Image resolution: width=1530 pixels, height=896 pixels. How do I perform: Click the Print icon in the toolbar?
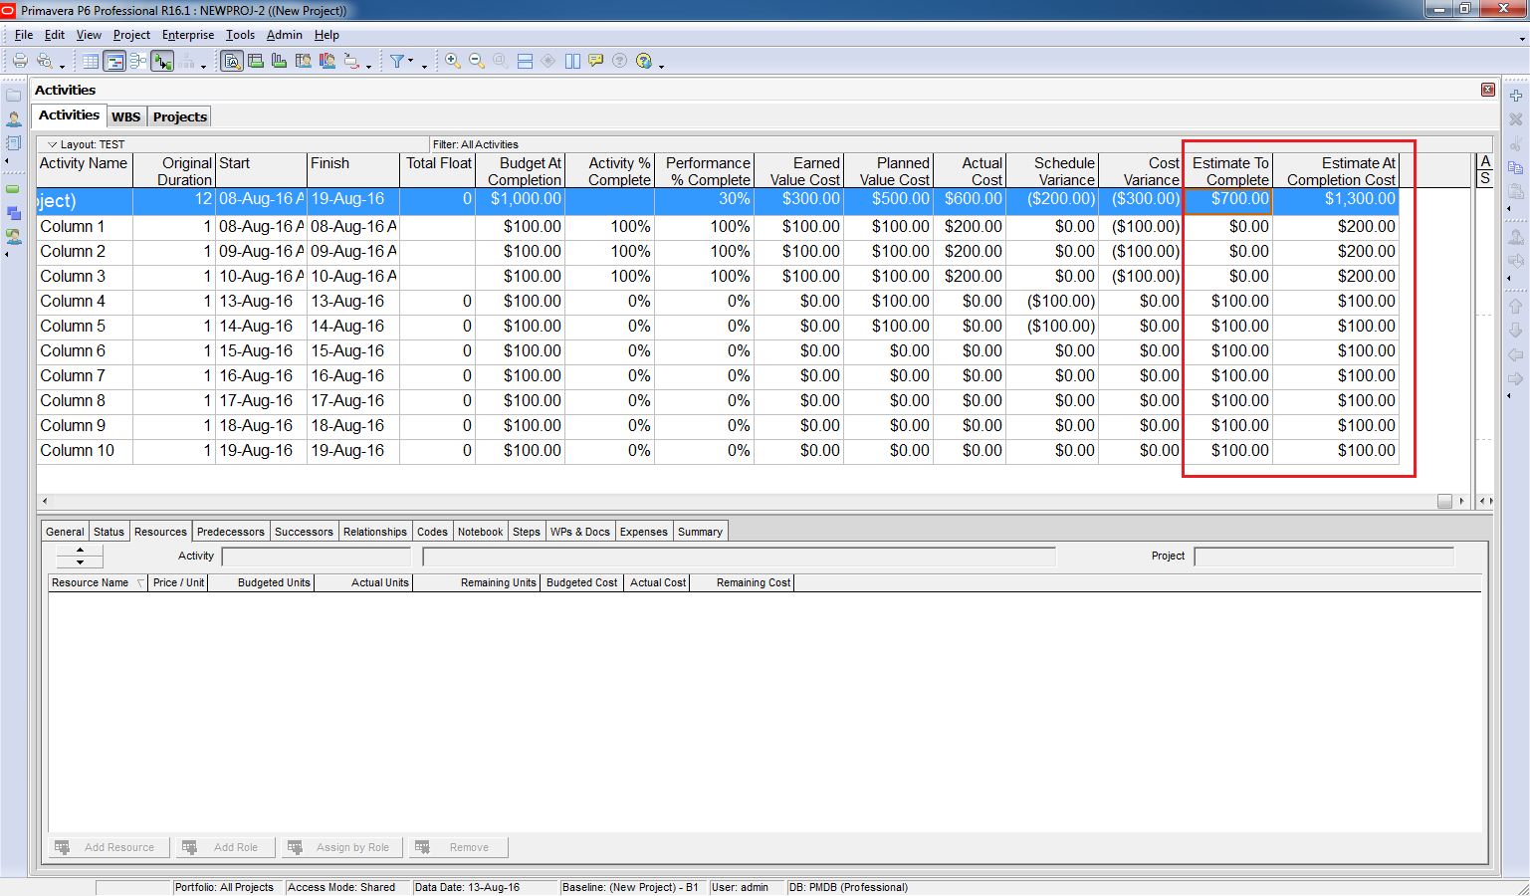coord(19,61)
